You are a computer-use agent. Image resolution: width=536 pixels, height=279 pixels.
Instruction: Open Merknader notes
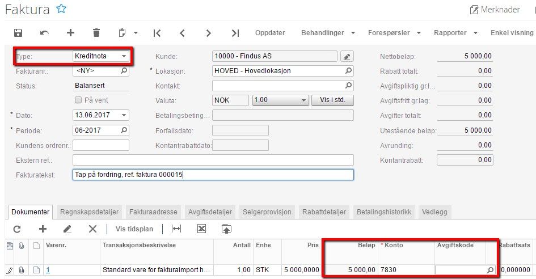pyautogui.click(x=495, y=10)
